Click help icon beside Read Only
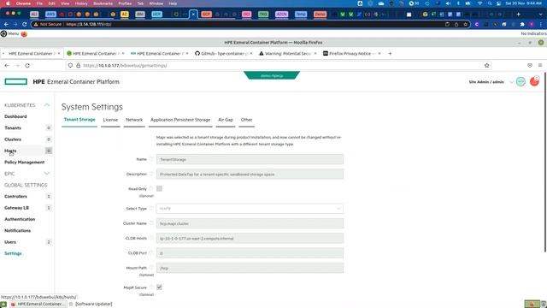 151,188
